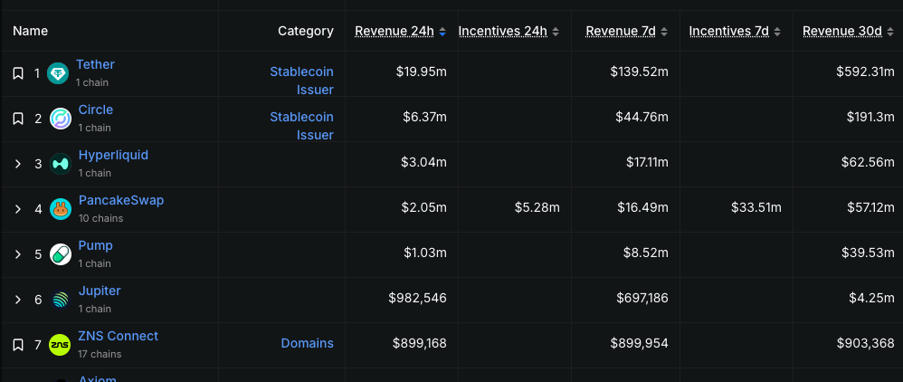Open the Stablecoin Issuer category for Tether
This screenshot has height=382, width=903.
tap(301, 81)
